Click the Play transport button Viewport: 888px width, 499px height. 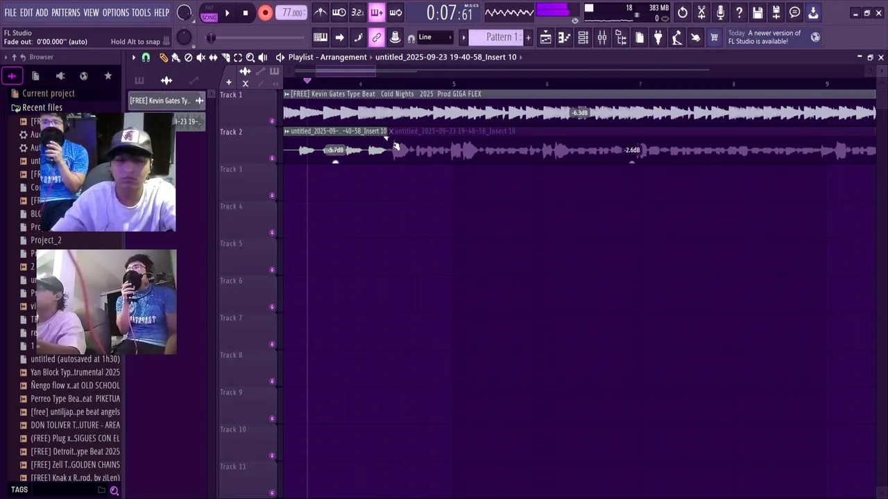coord(227,12)
